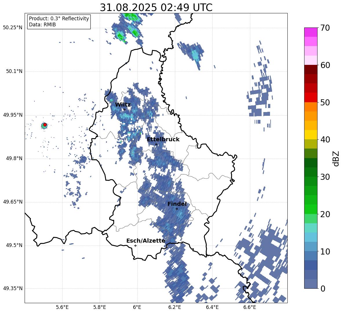Viewport: 343px width, 313px height.
Task: Click the 6.4°E longitude label
Action: tap(212, 307)
